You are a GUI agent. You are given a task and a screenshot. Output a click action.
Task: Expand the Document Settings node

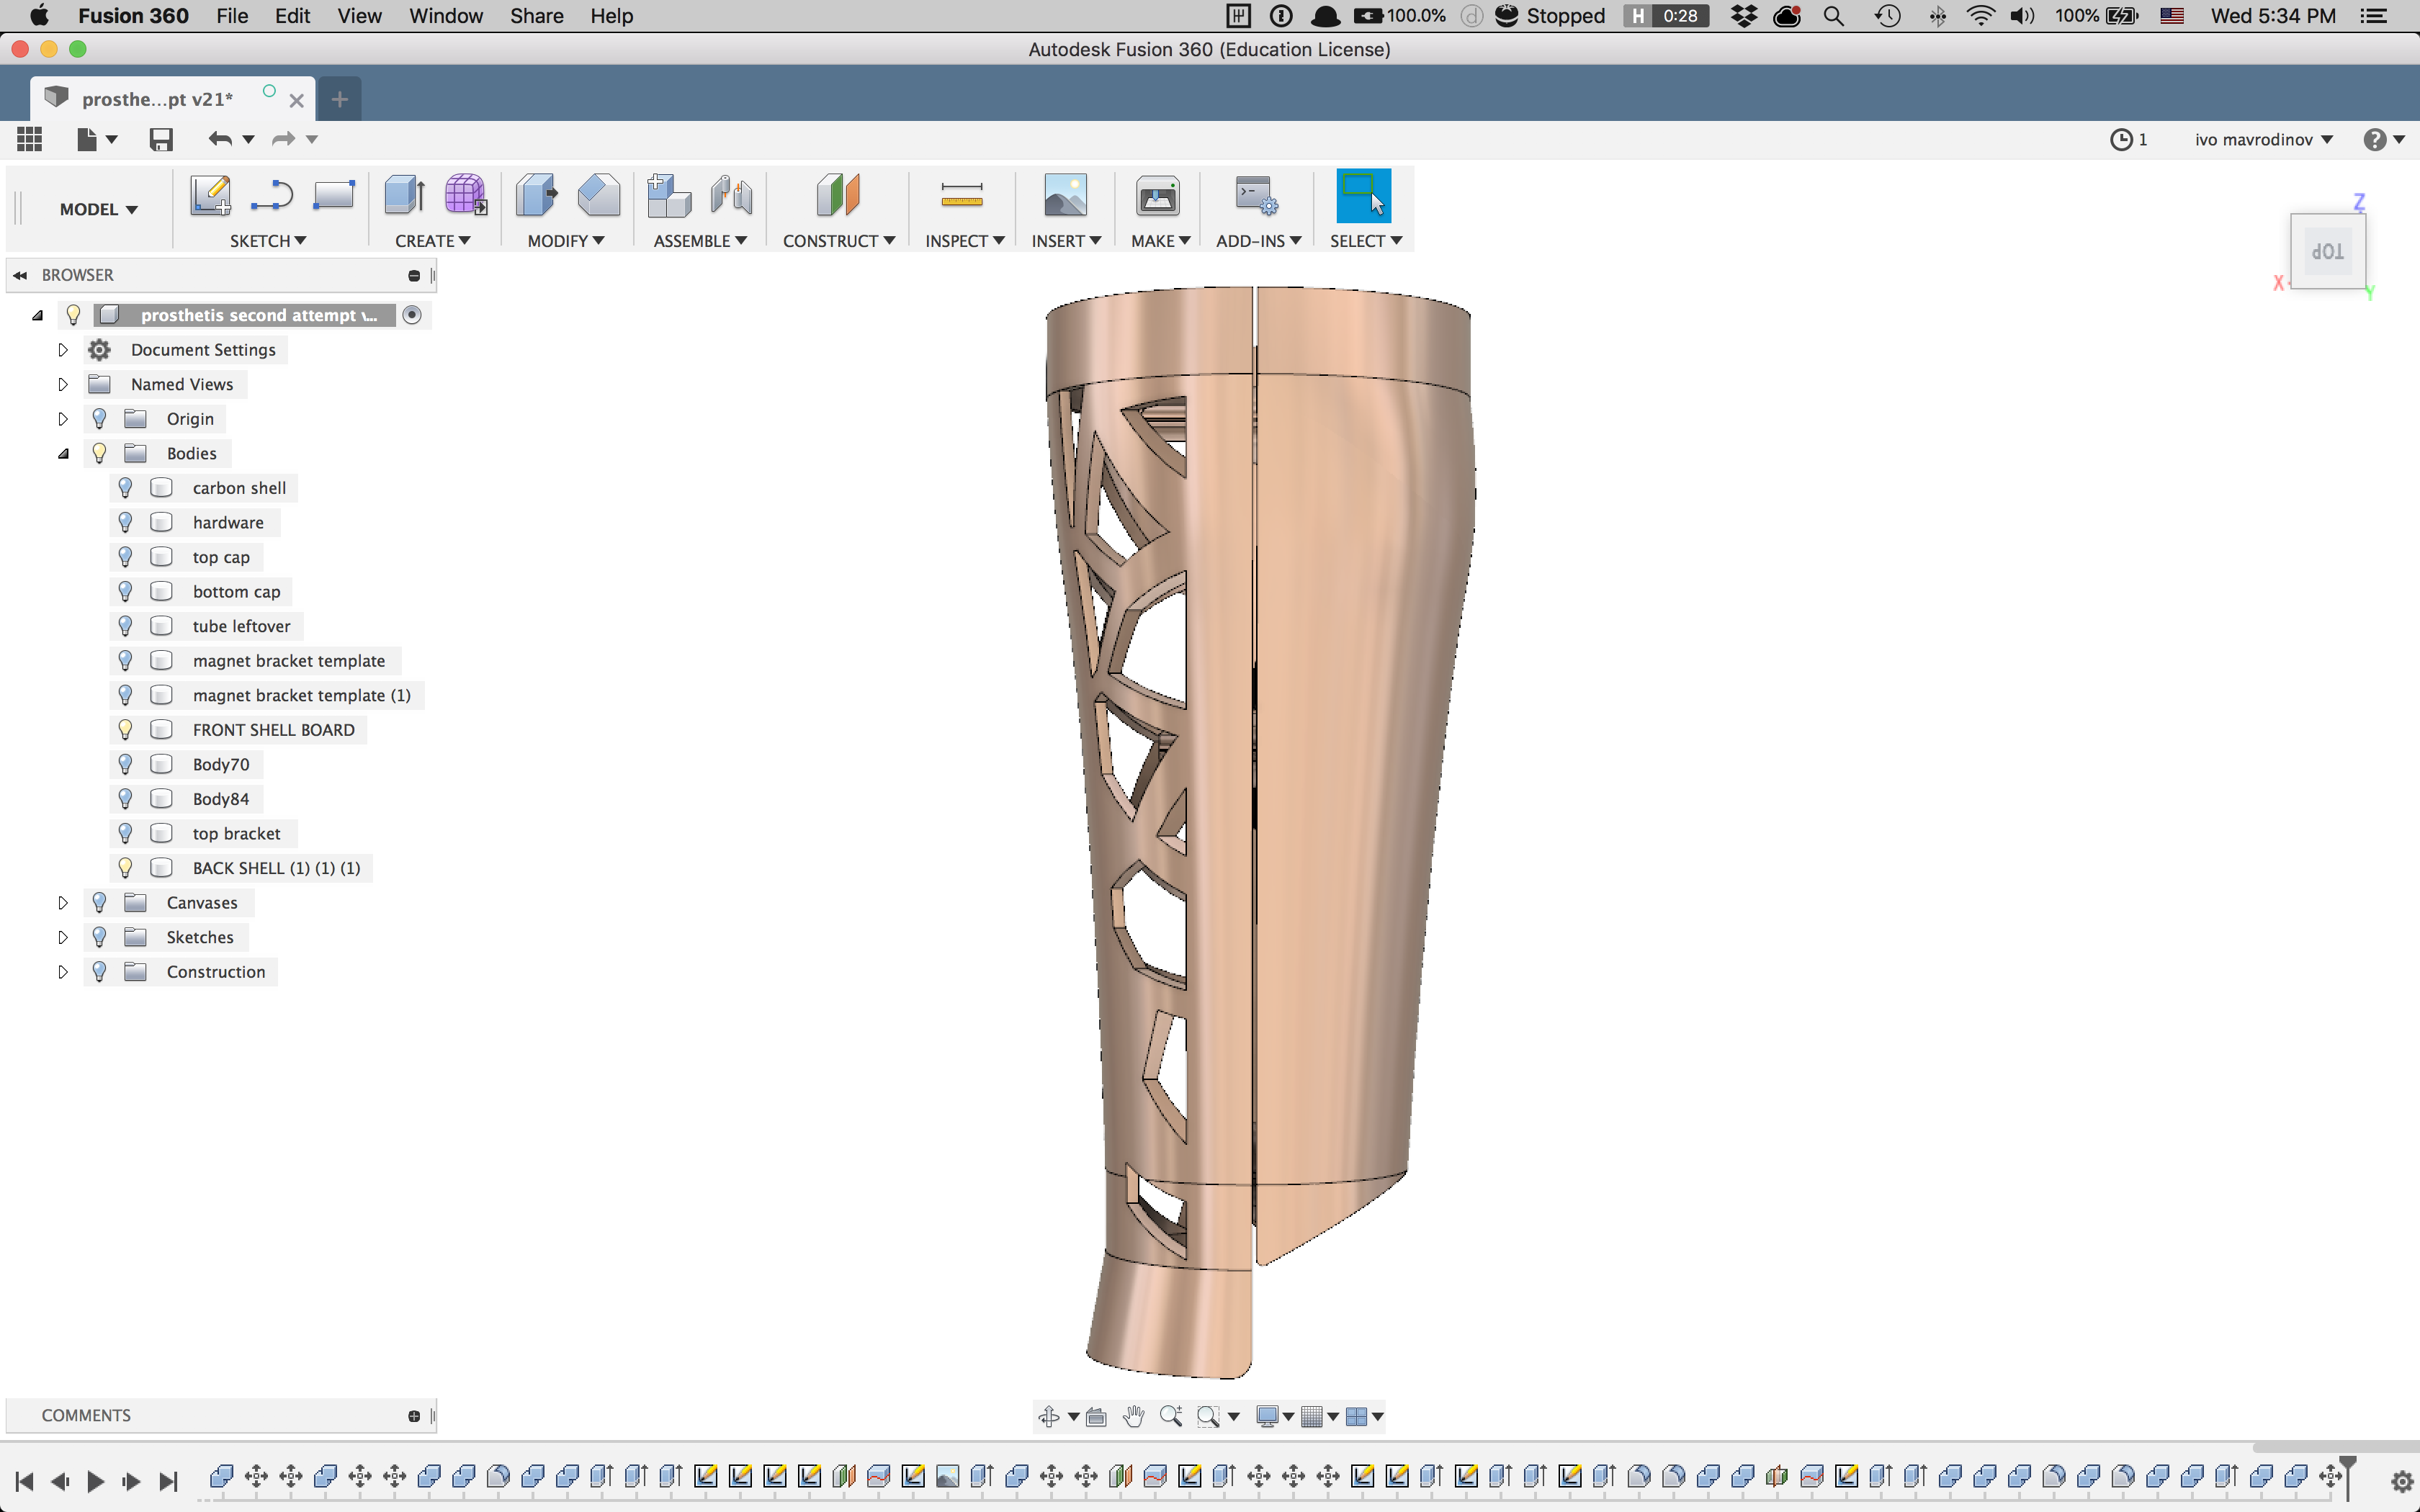[x=63, y=350]
